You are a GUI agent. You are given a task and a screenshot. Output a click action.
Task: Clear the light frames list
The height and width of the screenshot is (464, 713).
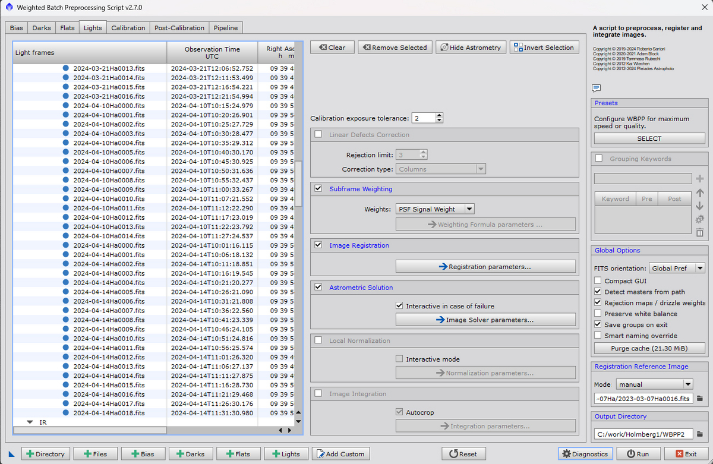coord(332,48)
